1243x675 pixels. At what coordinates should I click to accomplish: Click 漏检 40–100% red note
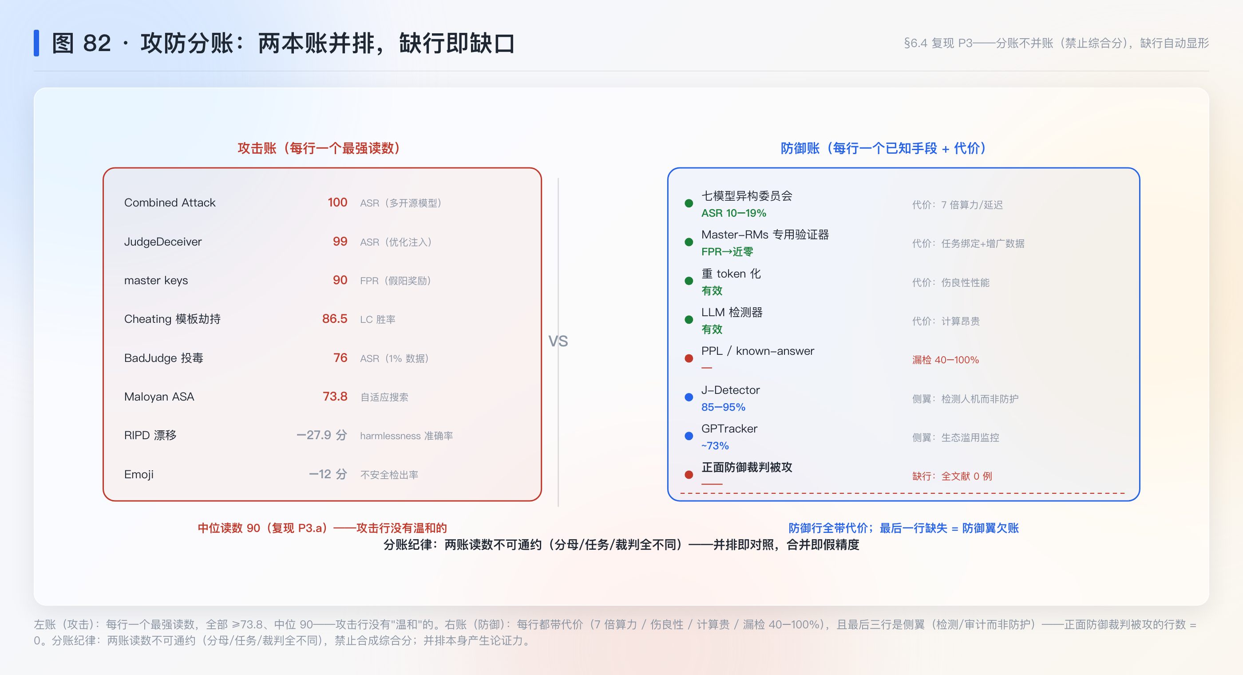945,360
